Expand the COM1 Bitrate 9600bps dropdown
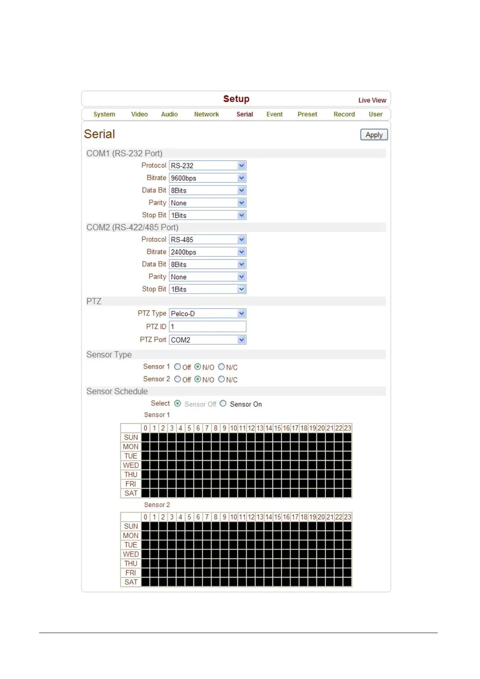This screenshot has width=480, height=679. point(207,178)
